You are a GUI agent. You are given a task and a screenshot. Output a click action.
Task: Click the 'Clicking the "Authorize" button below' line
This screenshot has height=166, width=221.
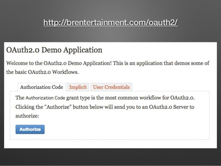point(105,107)
